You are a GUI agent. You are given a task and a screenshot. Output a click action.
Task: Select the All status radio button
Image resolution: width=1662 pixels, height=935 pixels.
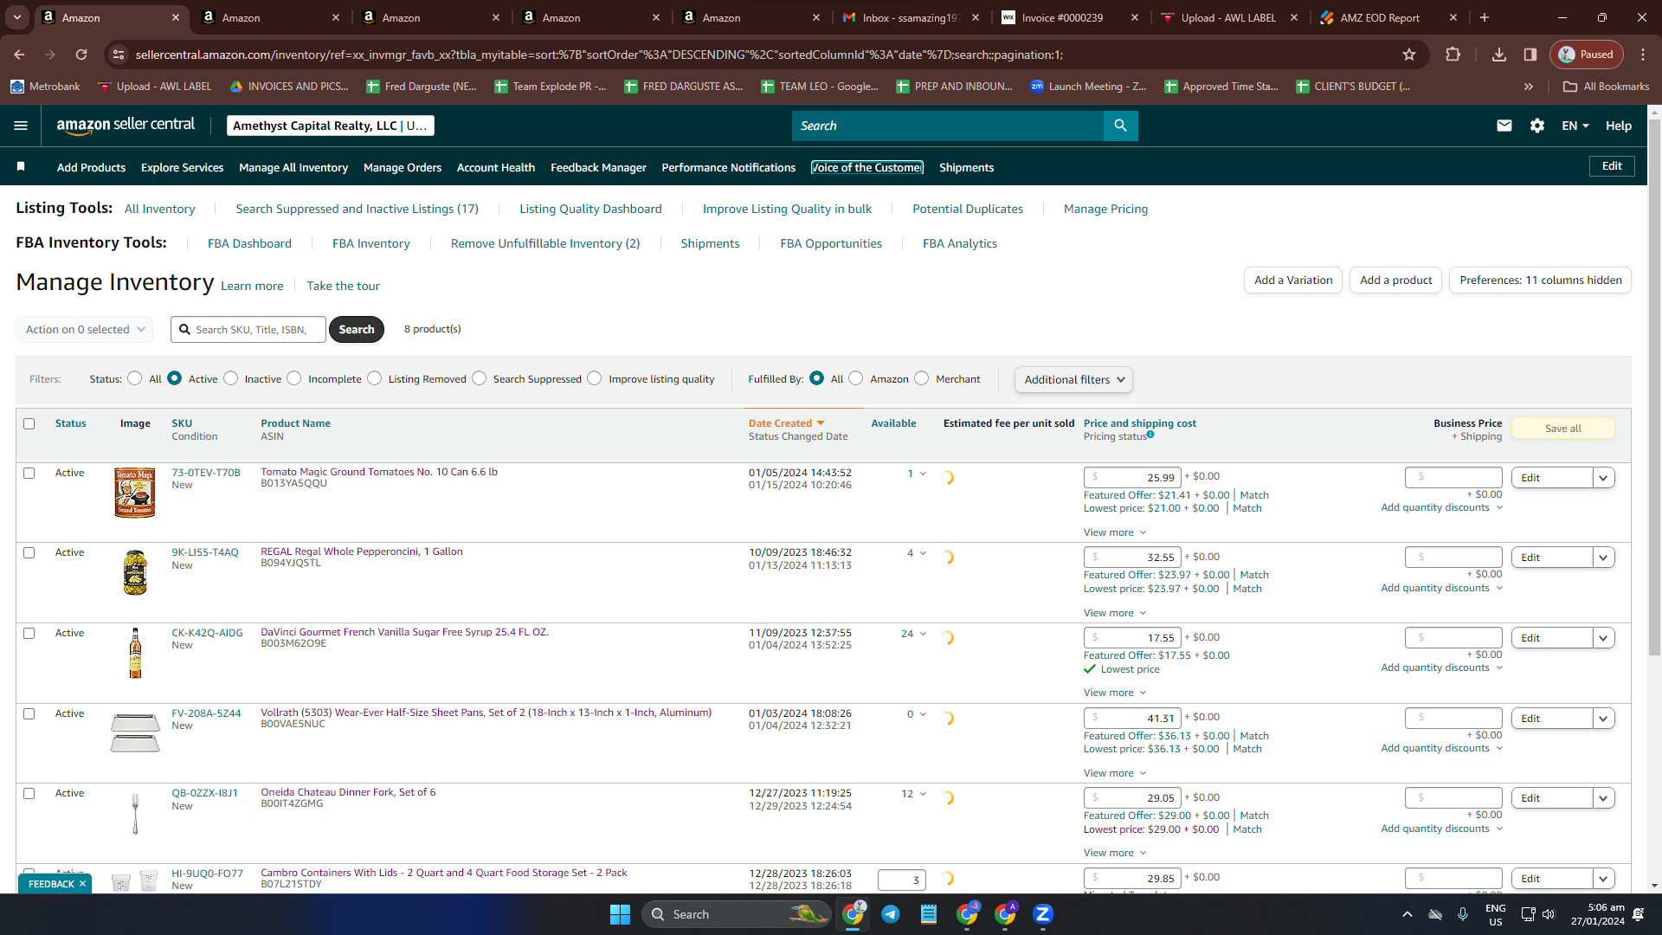(135, 378)
